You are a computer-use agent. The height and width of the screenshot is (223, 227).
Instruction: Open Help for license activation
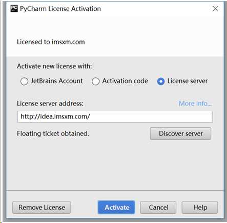(x=200, y=208)
